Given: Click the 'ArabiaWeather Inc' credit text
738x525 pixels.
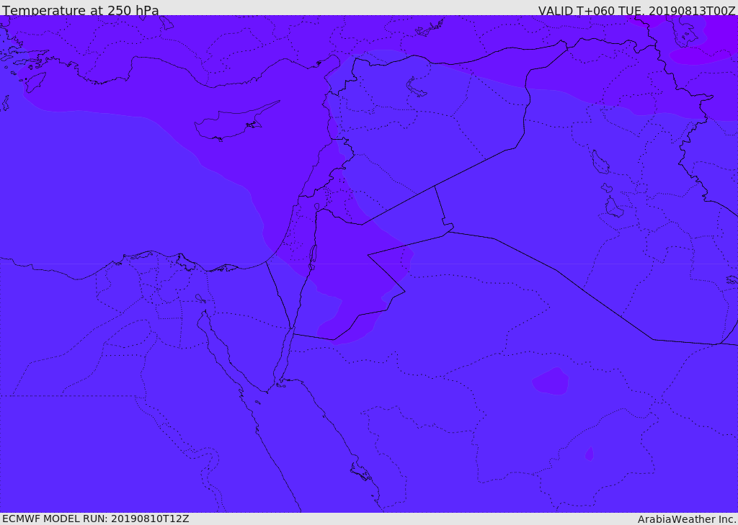Looking at the screenshot, I should point(686,519).
